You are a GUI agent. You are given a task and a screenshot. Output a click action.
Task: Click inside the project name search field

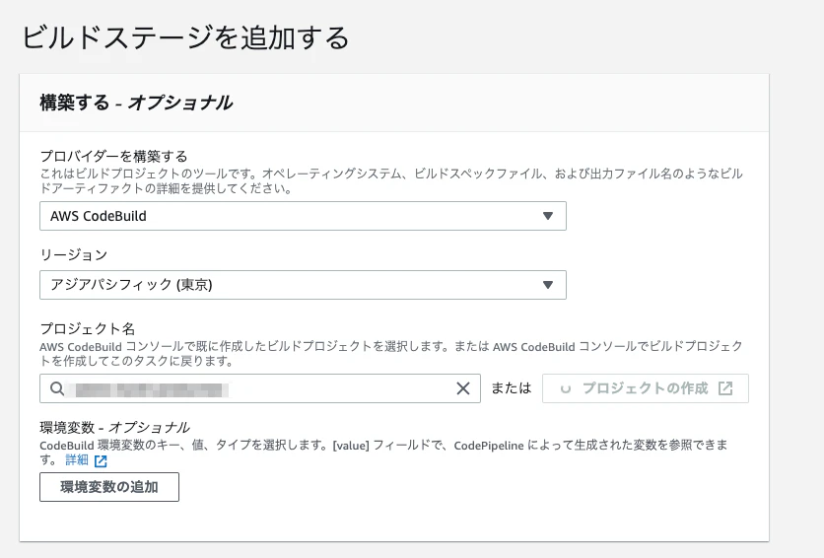point(260,388)
